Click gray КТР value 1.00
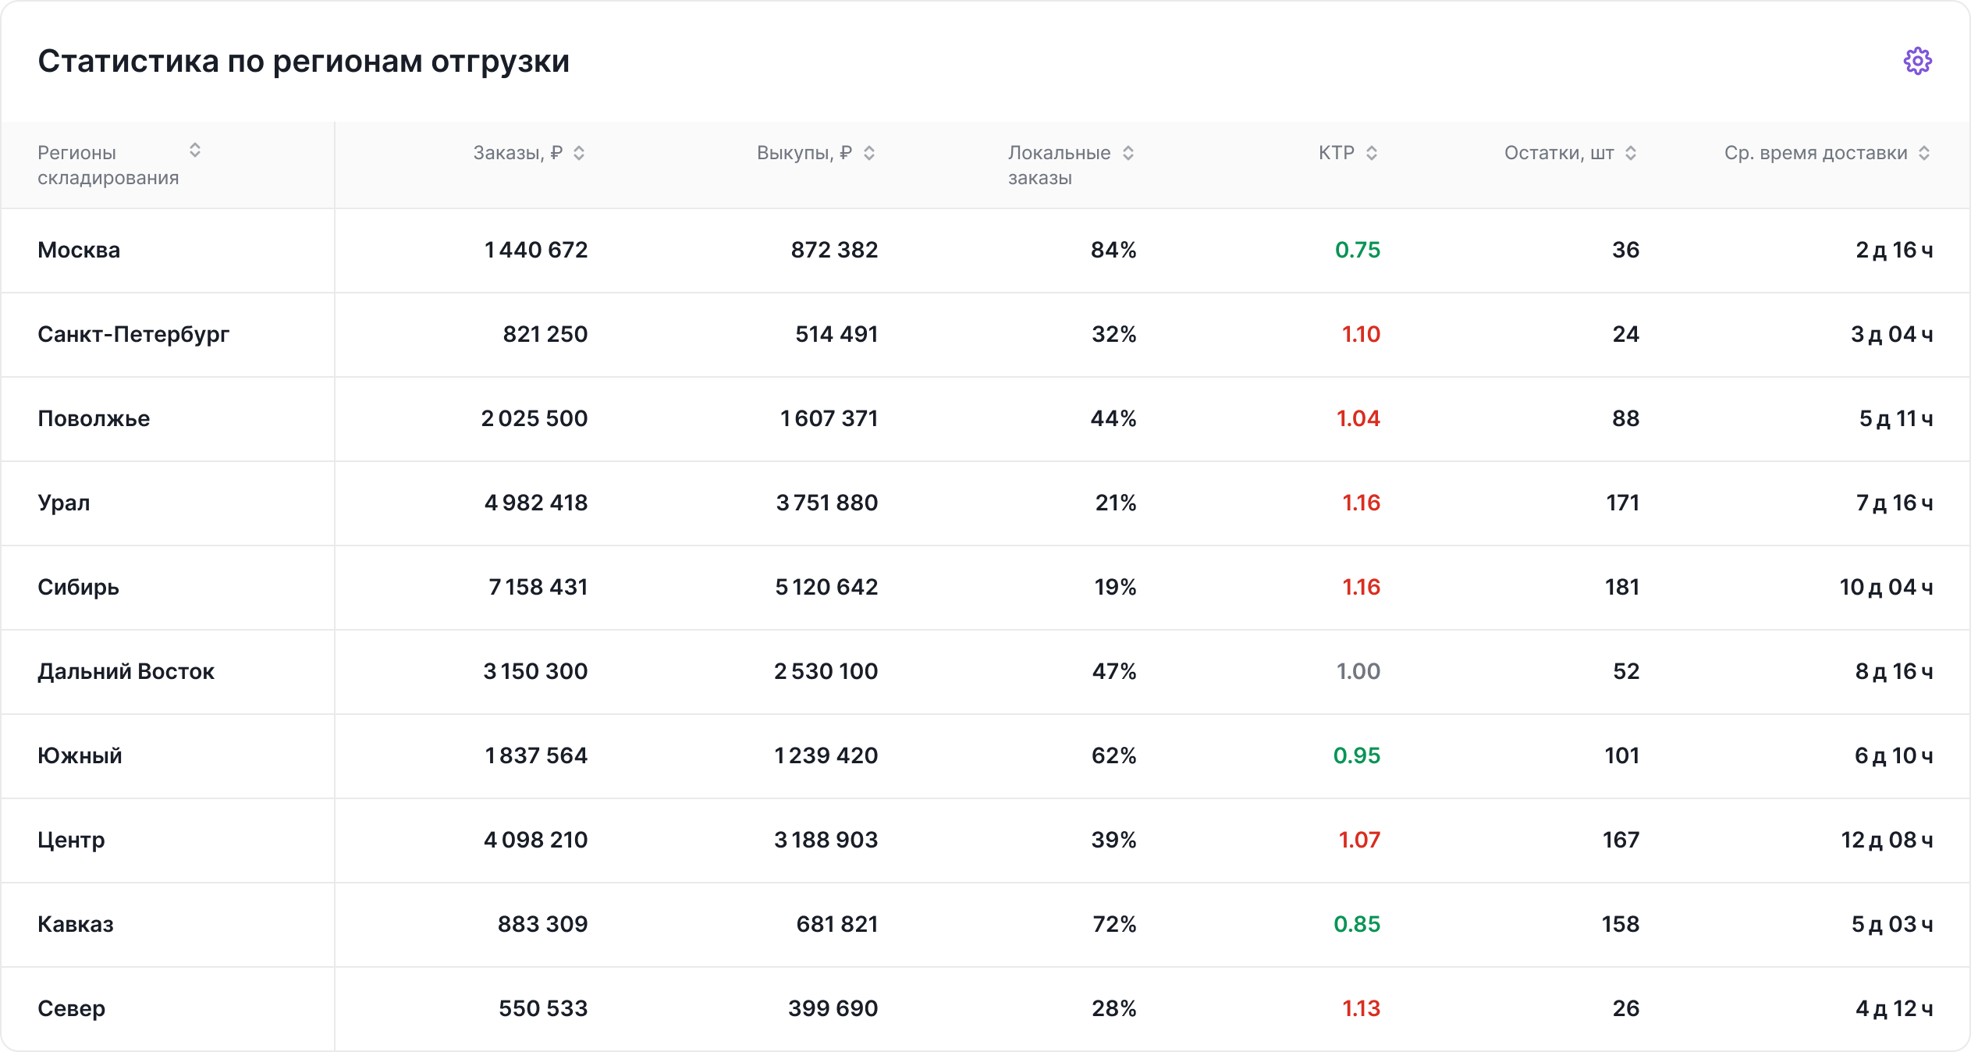 [1358, 671]
